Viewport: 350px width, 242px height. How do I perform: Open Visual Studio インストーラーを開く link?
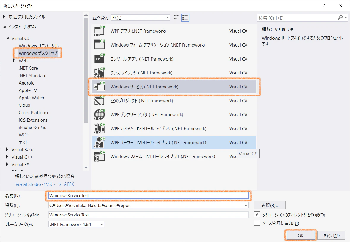coord(45,184)
